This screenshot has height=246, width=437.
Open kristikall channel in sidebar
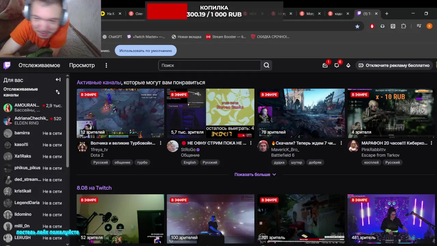click(x=33, y=191)
